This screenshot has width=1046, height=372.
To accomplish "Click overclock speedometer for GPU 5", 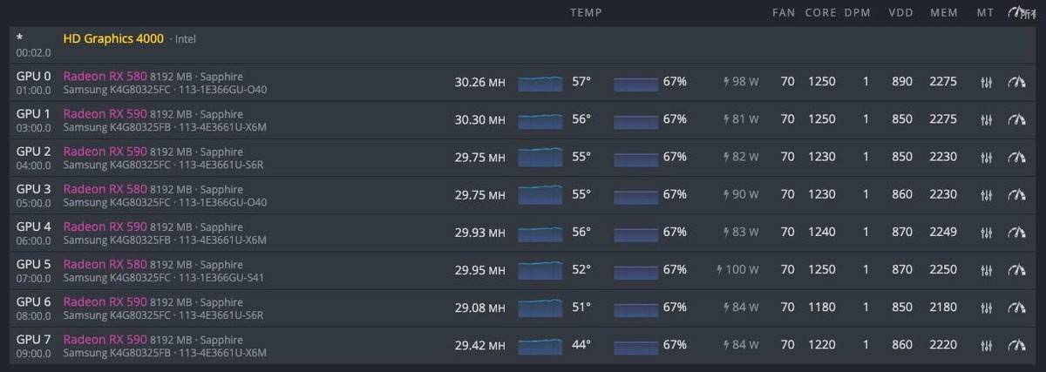I will point(1016,270).
